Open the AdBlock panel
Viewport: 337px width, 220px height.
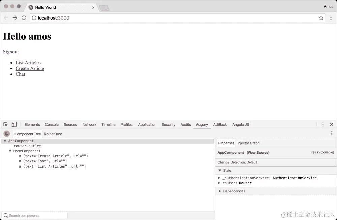pyautogui.click(x=220, y=125)
